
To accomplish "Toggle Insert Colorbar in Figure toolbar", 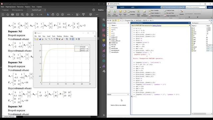I will tap(70, 39).
